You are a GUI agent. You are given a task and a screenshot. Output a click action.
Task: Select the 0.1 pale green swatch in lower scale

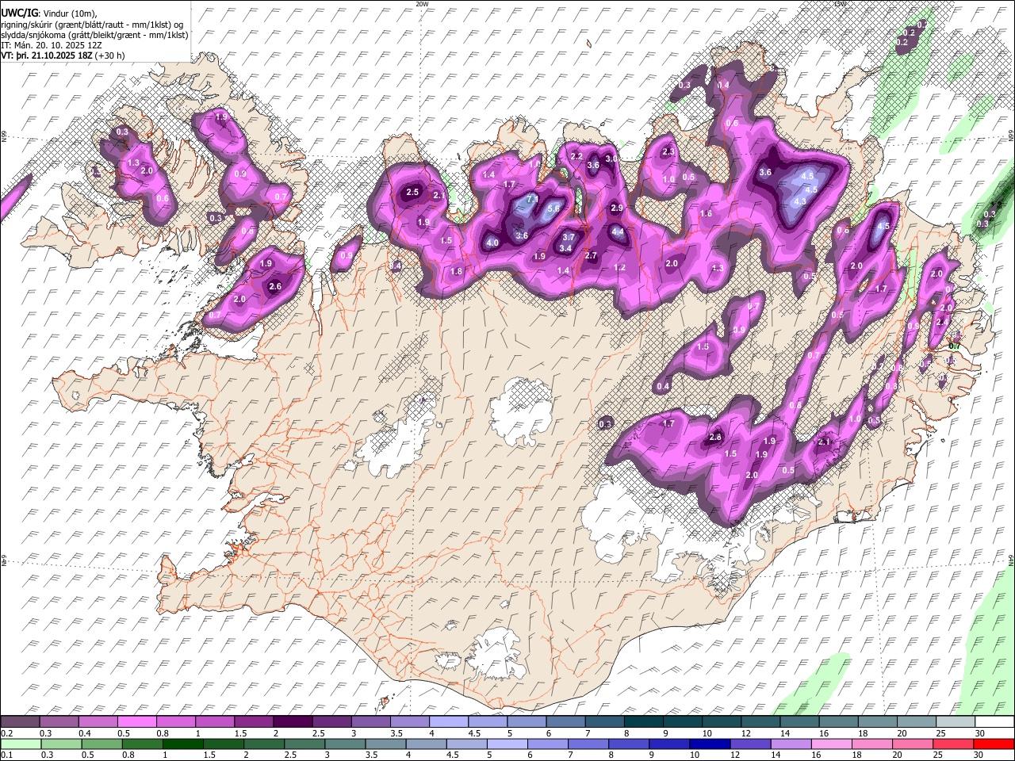coord(20,744)
